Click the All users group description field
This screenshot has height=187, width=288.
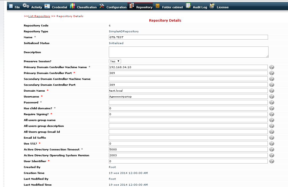point(188,126)
